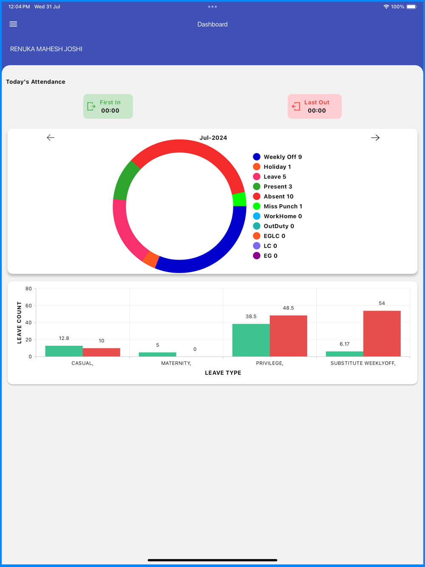Image resolution: width=425 pixels, height=567 pixels.
Task: Tap the green Maternity bar 5
Action: pyautogui.click(x=157, y=354)
